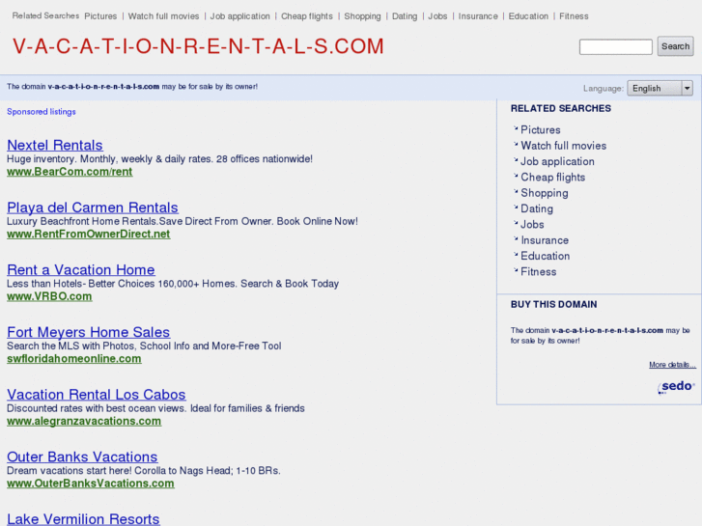Open Sponsored listings link
The width and height of the screenshot is (702, 526).
(x=42, y=111)
